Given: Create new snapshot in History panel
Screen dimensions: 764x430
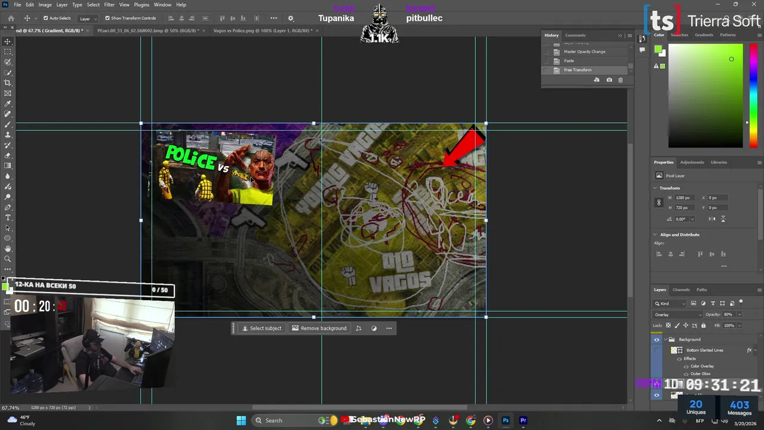Looking at the screenshot, I should point(609,80).
